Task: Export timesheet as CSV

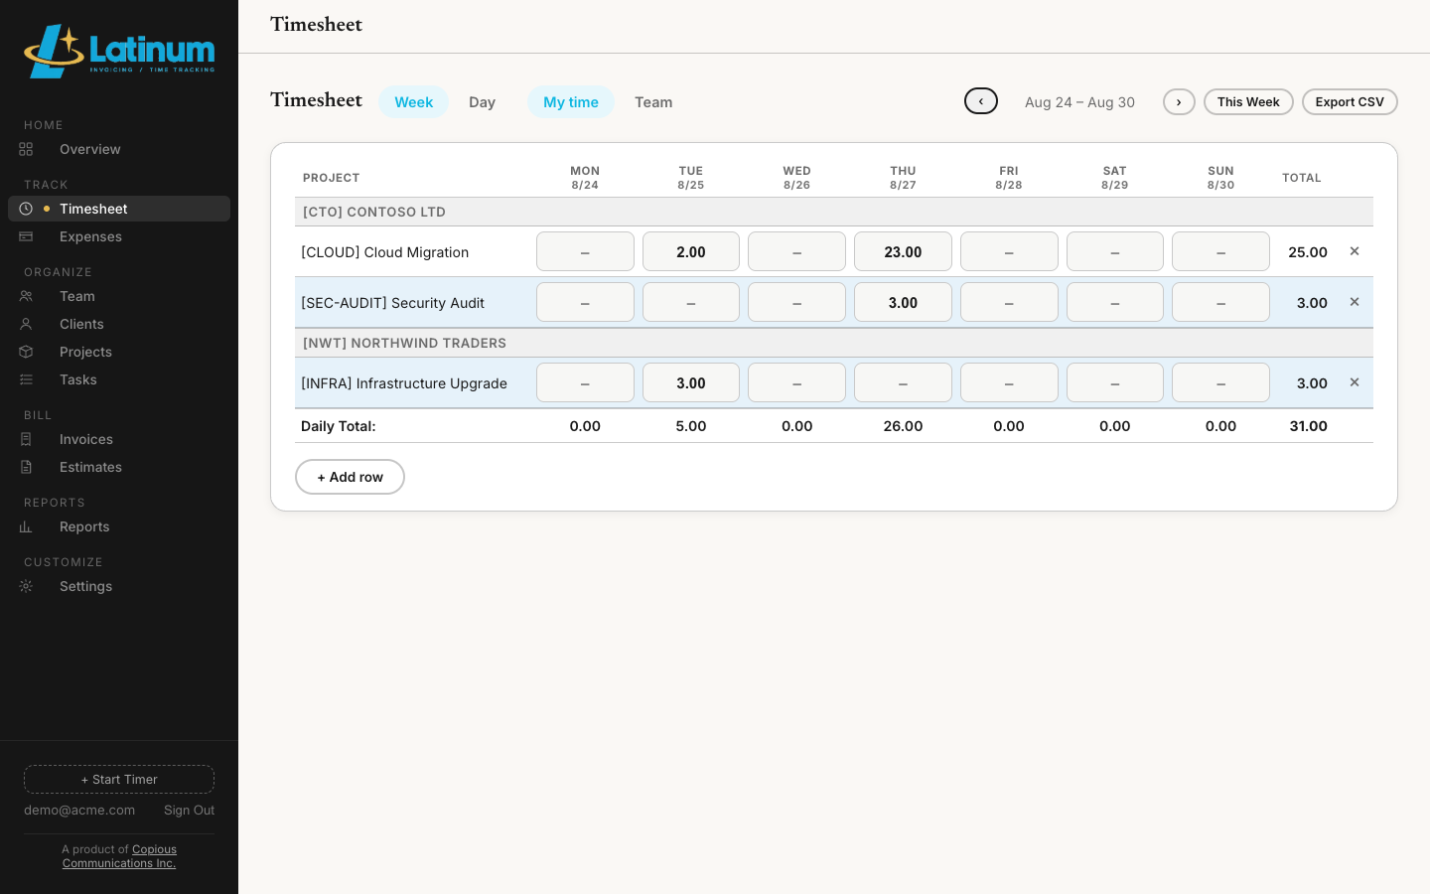Action: pos(1350,102)
